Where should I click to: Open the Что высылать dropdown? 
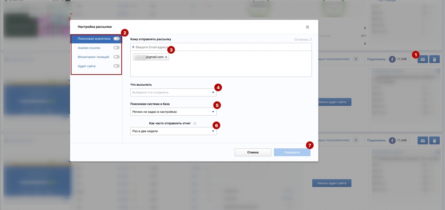point(173,93)
